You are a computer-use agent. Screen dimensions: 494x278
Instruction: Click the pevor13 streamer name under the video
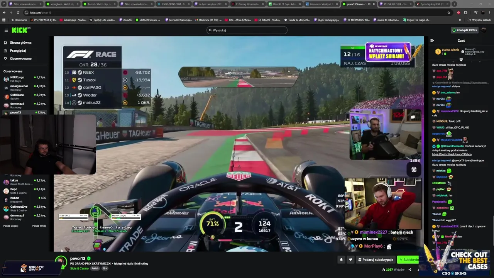[x=78, y=258]
